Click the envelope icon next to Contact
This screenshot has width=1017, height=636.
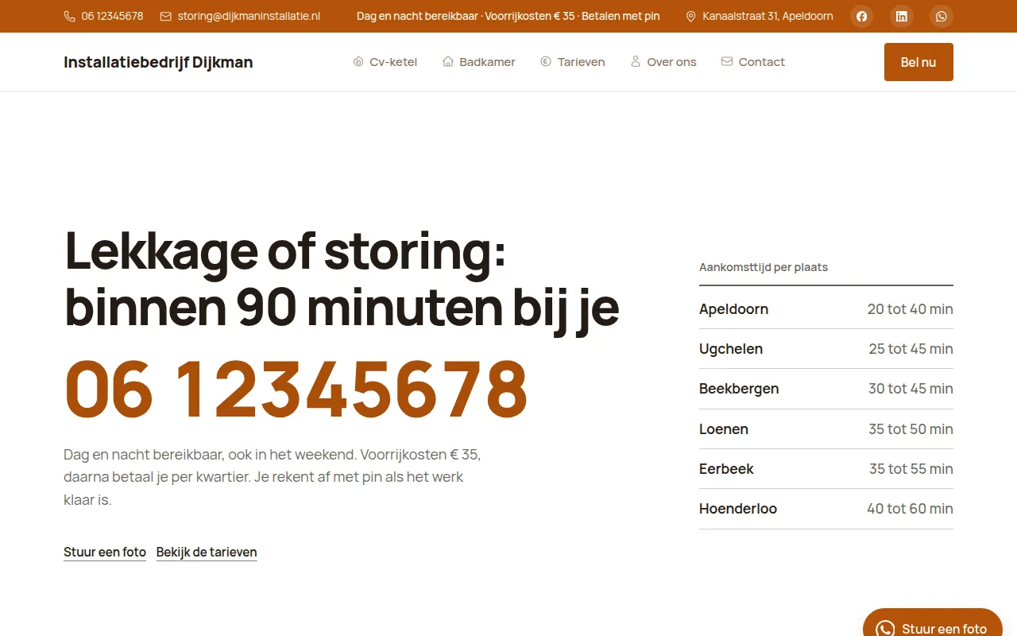pos(727,61)
